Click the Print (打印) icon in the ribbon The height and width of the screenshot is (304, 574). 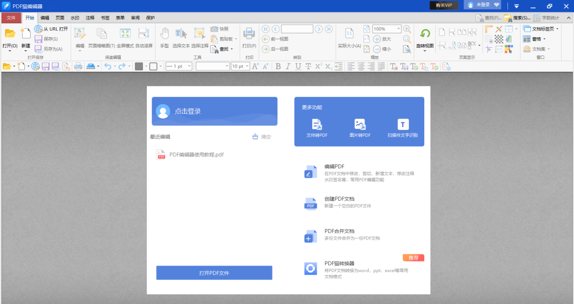tap(249, 34)
